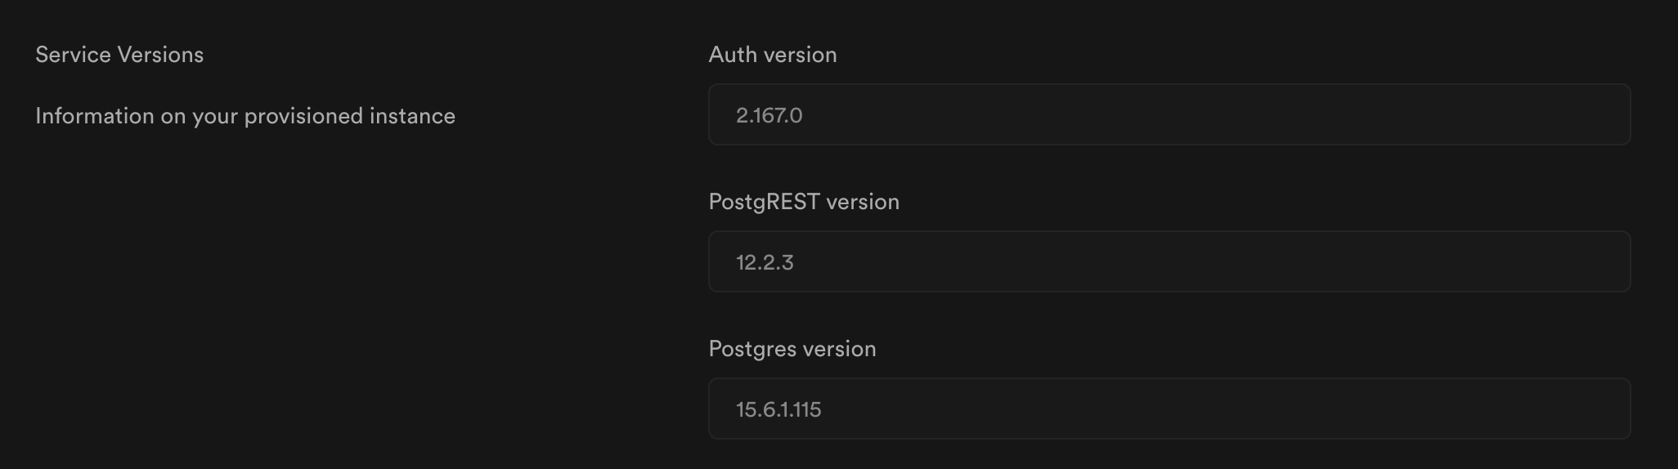Image resolution: width=1678 pixels, height=469 pixels.
Task: Click the Auth version input field
Action: (x=1169, y=114)
